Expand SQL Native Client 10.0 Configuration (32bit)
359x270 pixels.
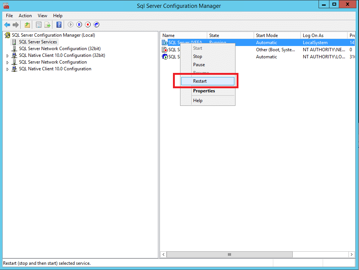pos(7,56)
